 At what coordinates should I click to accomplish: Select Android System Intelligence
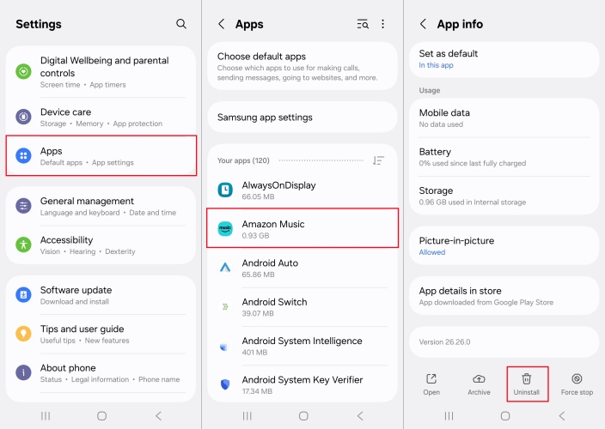coord(302,346)
